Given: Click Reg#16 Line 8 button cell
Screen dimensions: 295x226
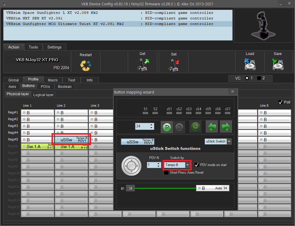Looking at the screenshot, I should (x=274, y=214).
